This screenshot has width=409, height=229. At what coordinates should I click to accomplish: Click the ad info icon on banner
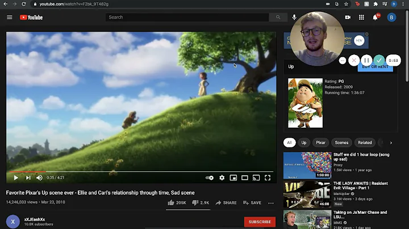(367, 34)
